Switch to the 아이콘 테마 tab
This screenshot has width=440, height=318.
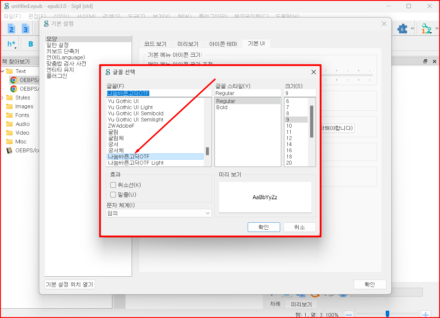click(223, 44)
